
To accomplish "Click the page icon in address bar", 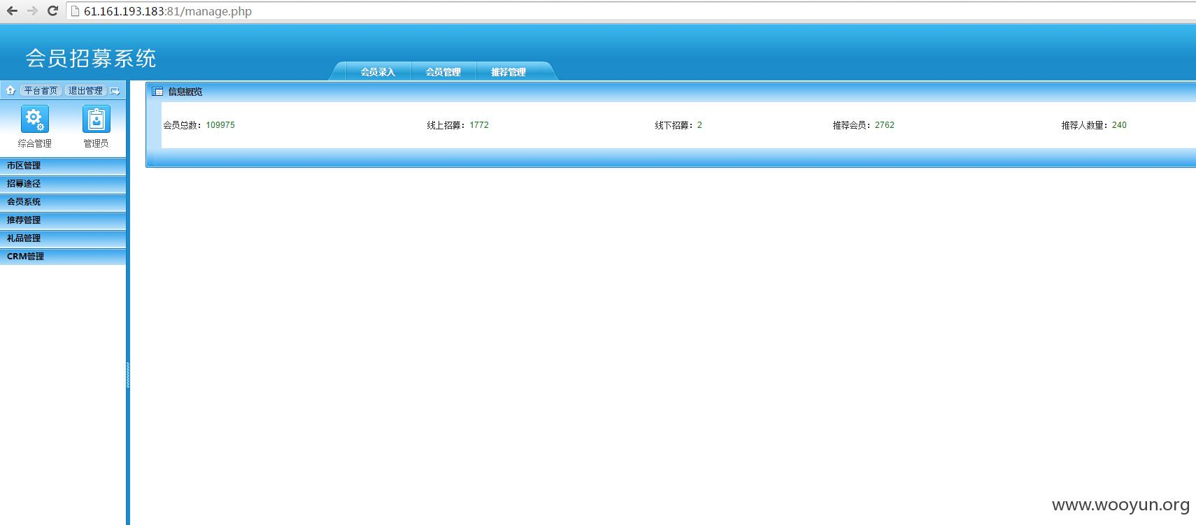I will pos(76,11).
